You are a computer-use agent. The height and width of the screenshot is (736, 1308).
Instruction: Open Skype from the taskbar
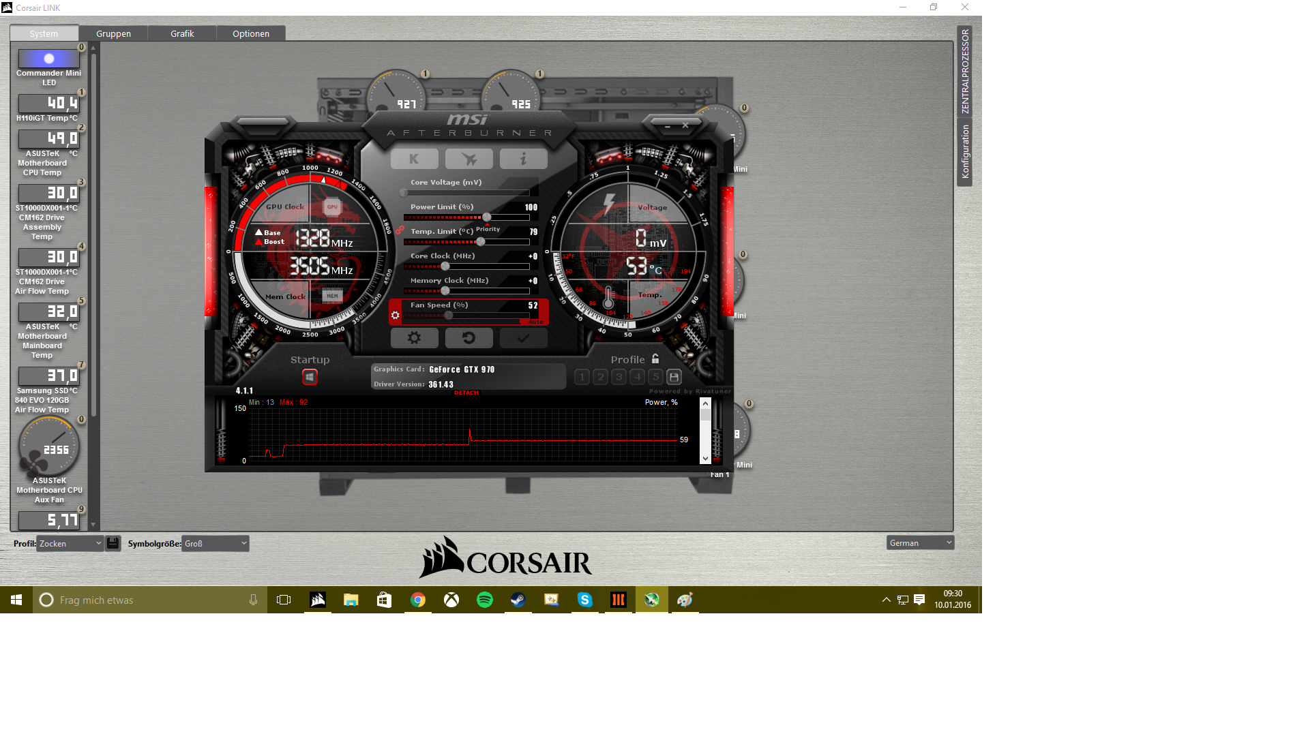pos(585,600)
